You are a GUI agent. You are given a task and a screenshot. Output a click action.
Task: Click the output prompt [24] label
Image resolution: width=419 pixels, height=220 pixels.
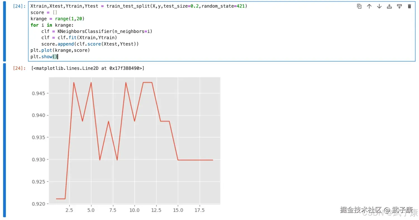pos(19,68)
